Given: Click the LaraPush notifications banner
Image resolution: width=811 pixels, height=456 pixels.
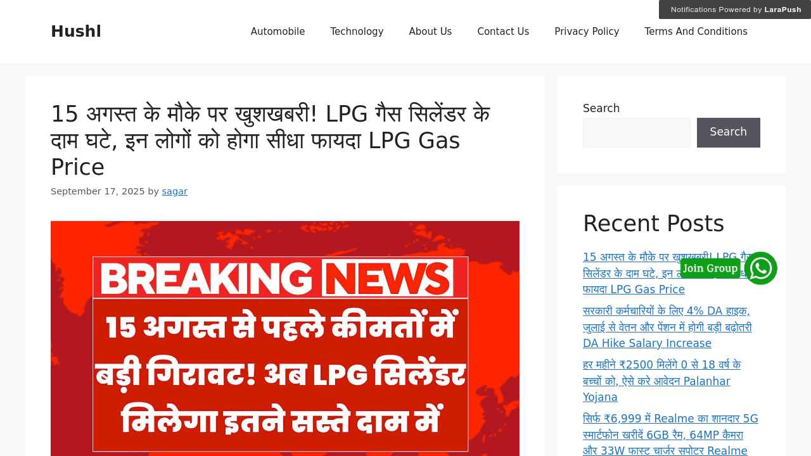Looking at the screenshot, I should click(735, 9).
